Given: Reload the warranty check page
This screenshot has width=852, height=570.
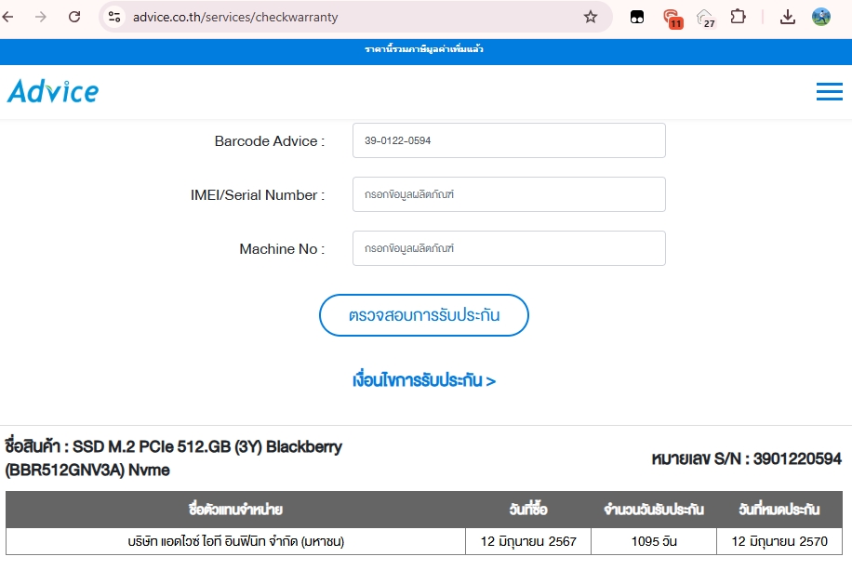Looking at the screenshot, I should [74, 17].
